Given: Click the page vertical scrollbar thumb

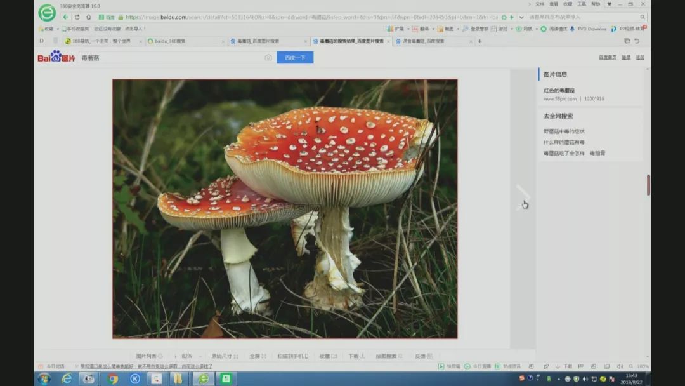Looking at the screenshot, I should [x=648, y=185].
